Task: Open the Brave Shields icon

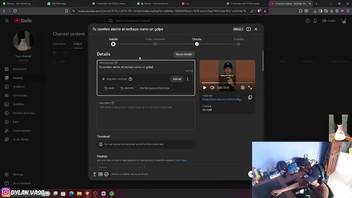Action: (260, 11)
